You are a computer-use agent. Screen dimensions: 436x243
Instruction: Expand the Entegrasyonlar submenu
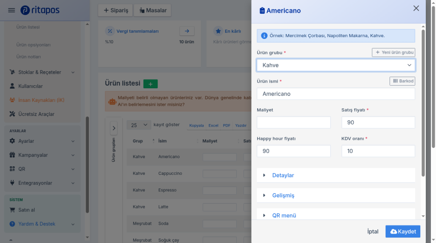73,183
